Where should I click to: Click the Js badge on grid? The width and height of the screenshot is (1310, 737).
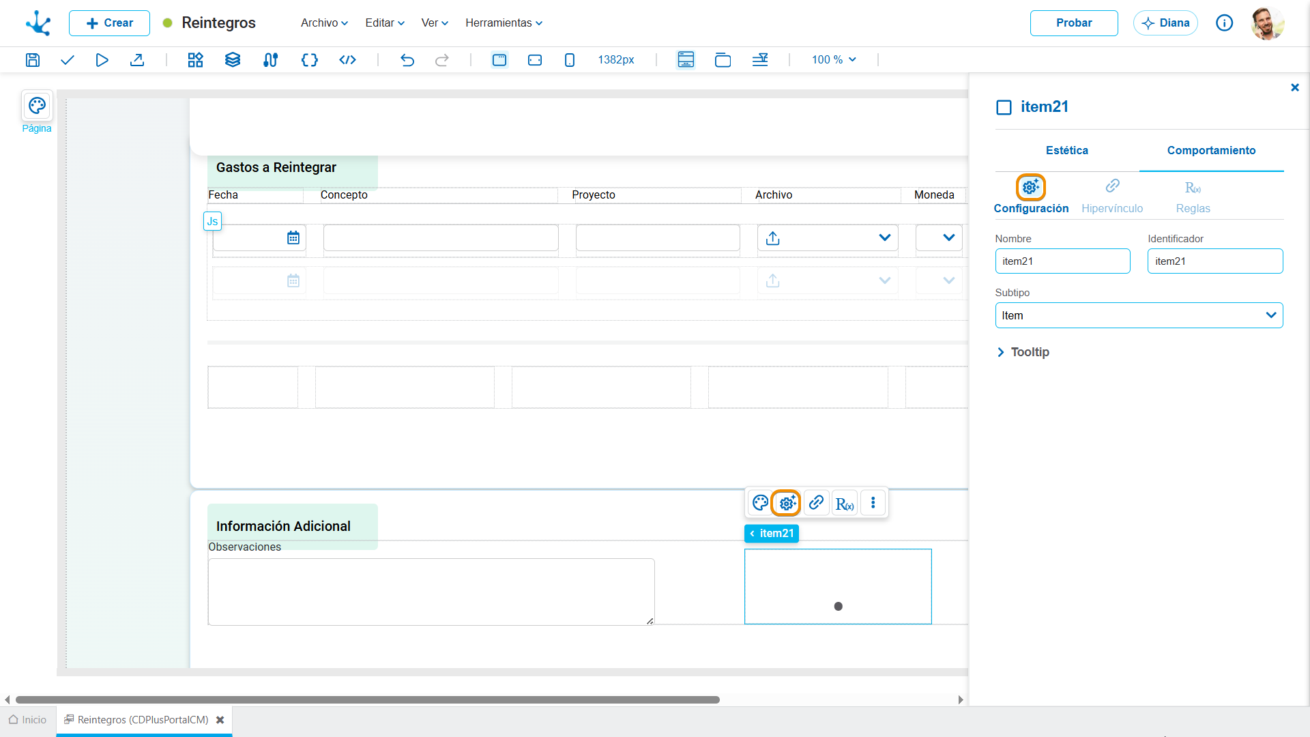[x=212, y=221]
